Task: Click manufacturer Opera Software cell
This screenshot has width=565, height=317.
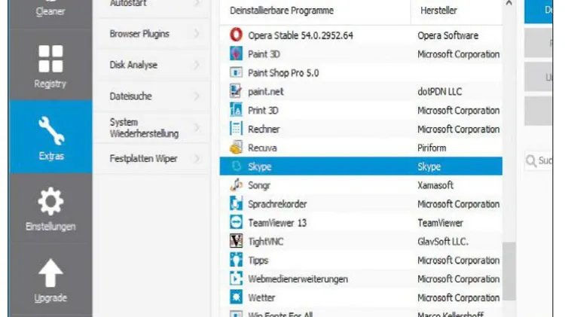Action: coord(448,35)
